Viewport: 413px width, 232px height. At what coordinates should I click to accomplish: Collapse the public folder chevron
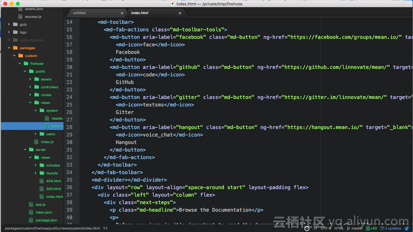coord(25,71)
